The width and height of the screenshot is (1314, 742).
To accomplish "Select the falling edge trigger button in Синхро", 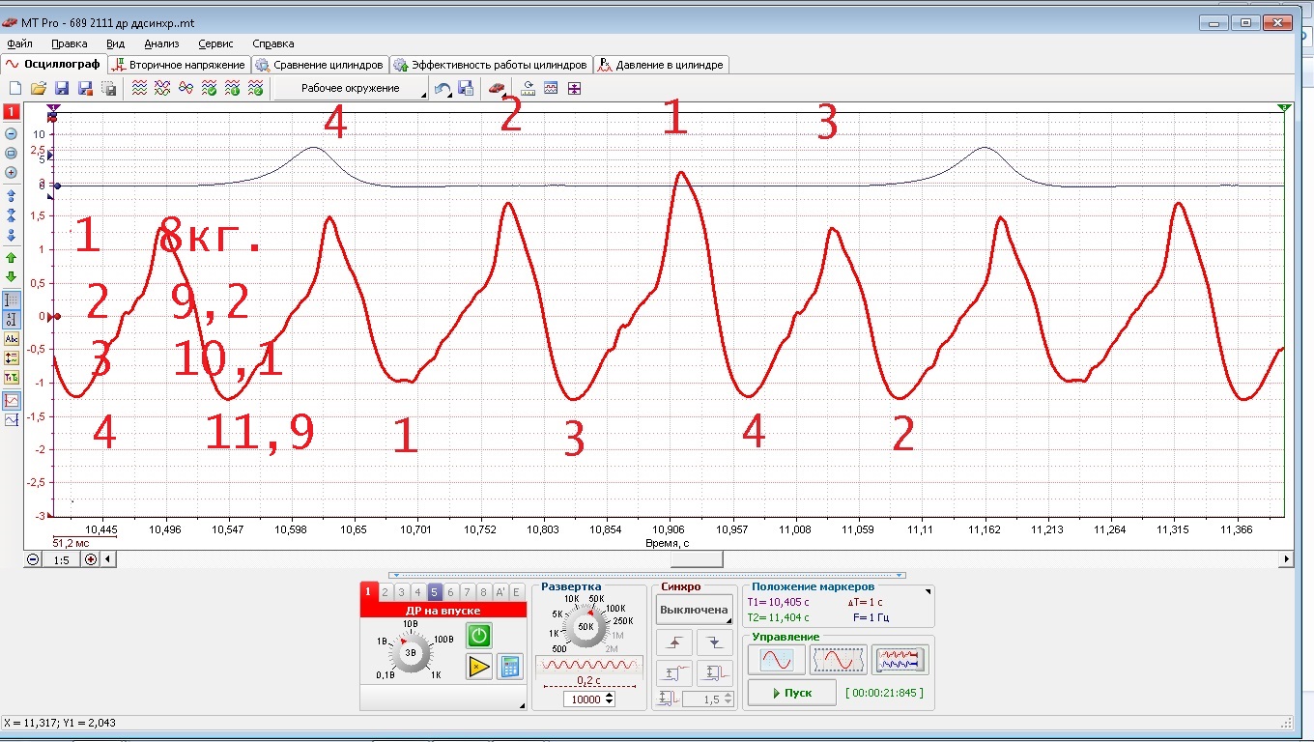I will click(x=715, y=642).
